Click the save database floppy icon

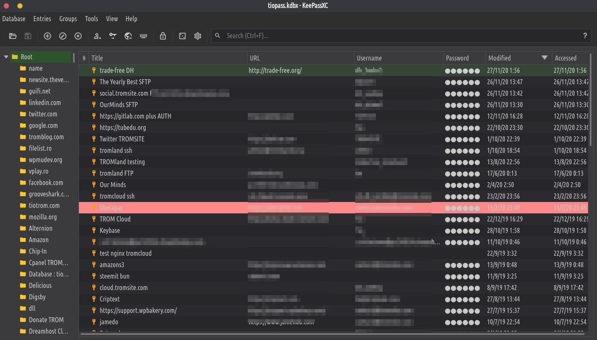(x=28, y=36)
